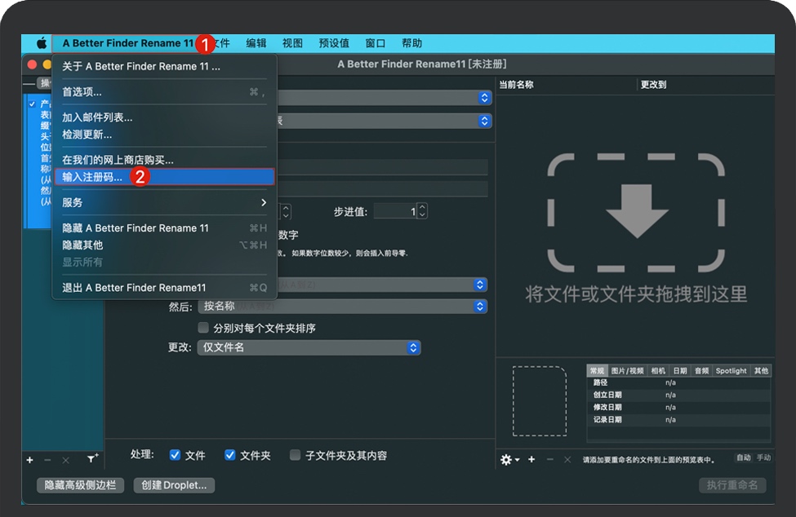Click the 请添加要重命名的文件到上面的预览表中 status text
The width and height of the screenshot is (796, 517).
pos(649,460)
